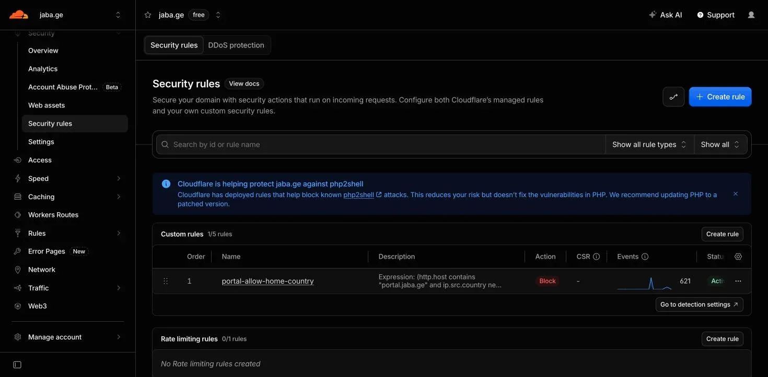Expand Manage account section
Screen dimensions: 768x377
[119, 337]
